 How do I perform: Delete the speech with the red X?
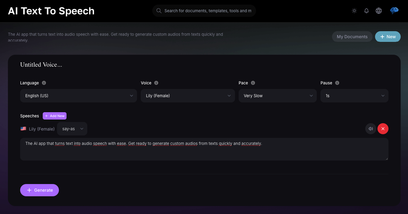pyautogui.click(x=383, y=129)
